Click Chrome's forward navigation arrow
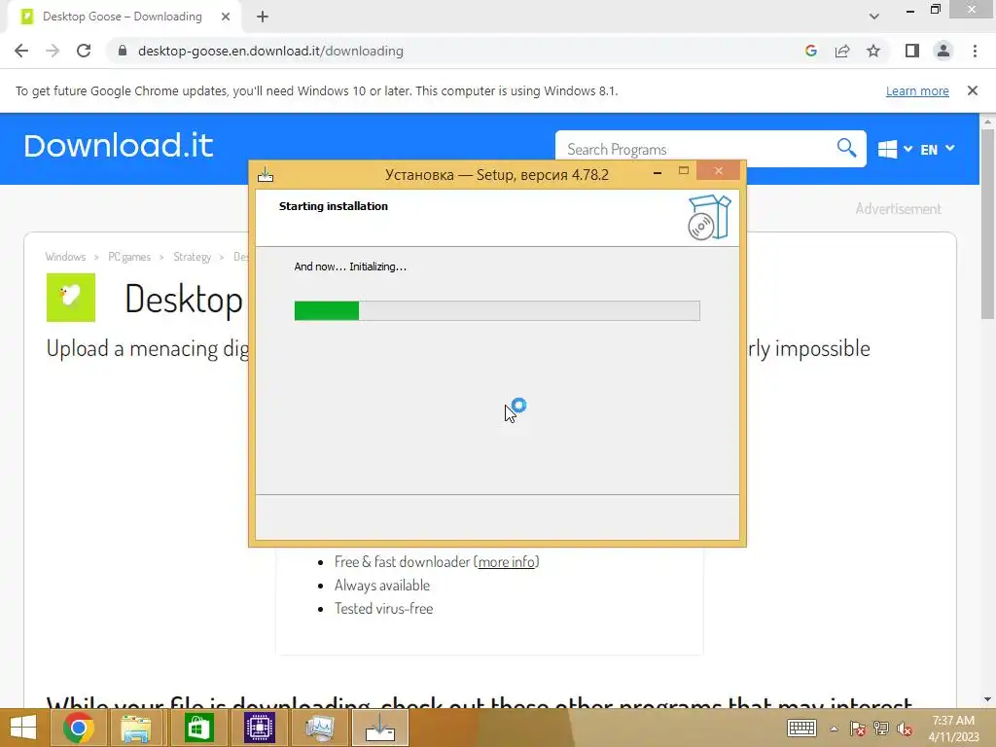Image resolution: width=996 pixels, height=747 pixels. click(x=53, y=51)
